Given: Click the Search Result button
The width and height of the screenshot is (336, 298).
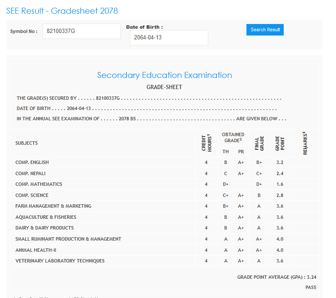Looking at the screenshot, I should tap(265, 30).
